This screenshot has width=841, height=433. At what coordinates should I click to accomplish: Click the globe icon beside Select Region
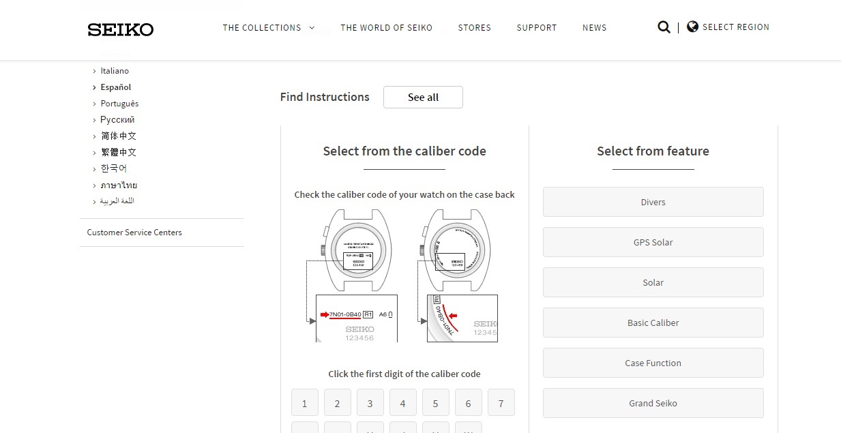click(x=692, y=27)
